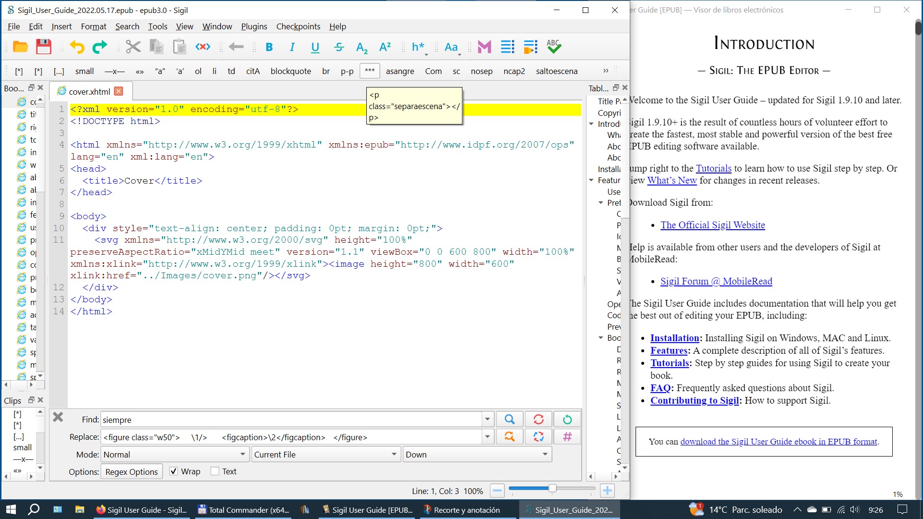
Task: Click the Replace/Find orange magnifier button
Action: [510, 437]
